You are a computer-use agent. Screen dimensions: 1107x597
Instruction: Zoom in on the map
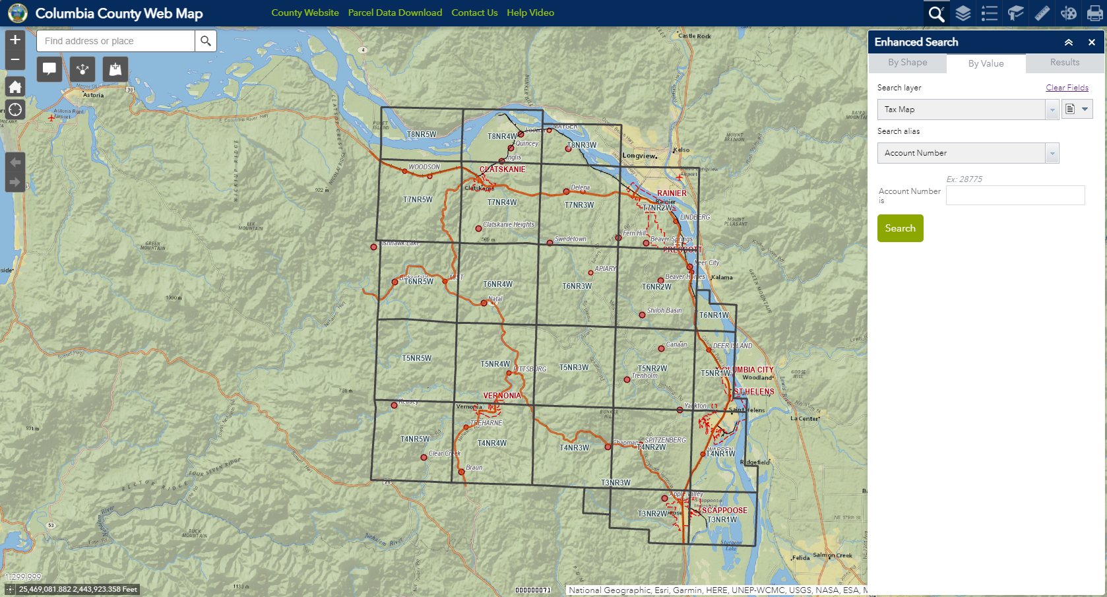point(15,40)
